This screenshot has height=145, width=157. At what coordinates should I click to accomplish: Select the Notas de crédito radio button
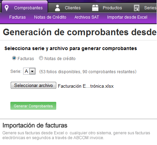pos(41,58)
